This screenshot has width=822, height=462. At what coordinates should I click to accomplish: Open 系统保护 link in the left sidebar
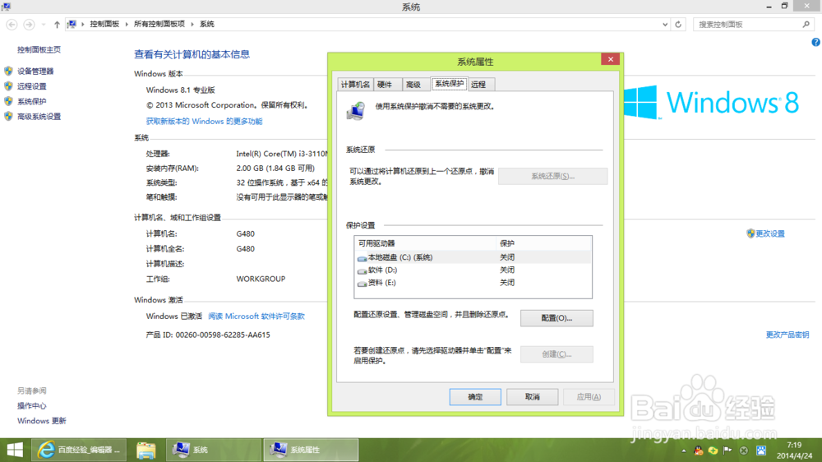(31, 102)
